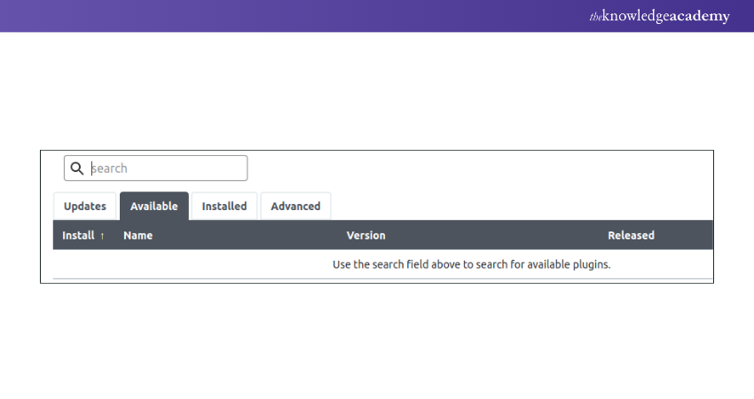Open the Installed plugins tab
The height and width of the screenshot is (399, 754).
click(224, 206)
